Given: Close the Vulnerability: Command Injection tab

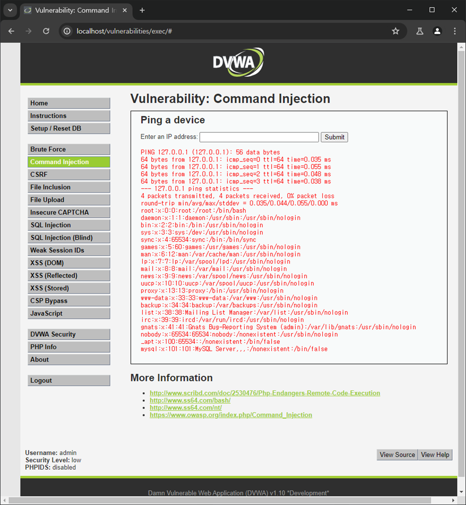Looking at the screenshot, I should pos(125,10).
